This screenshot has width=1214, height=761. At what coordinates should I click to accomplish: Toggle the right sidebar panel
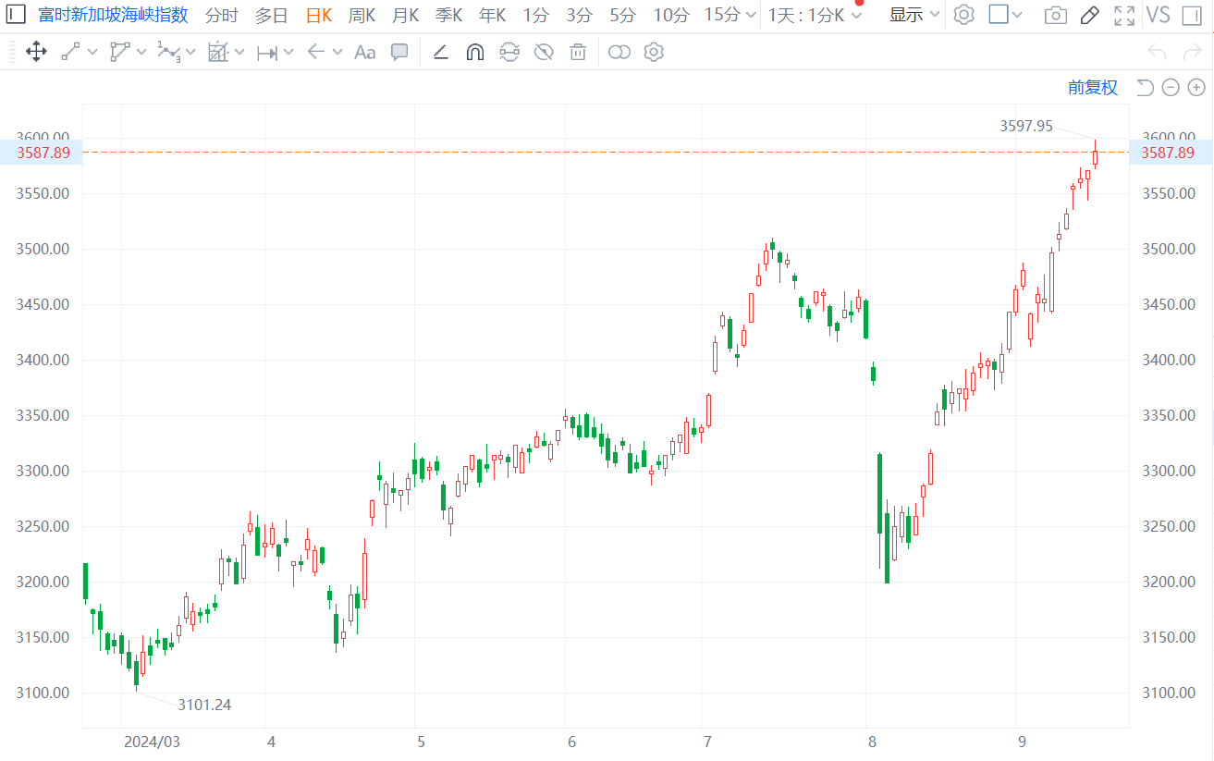click(1191, 15)
